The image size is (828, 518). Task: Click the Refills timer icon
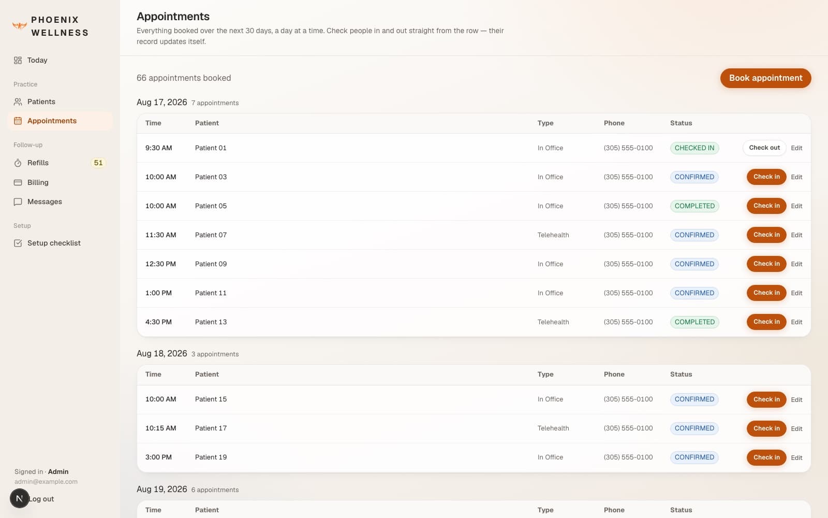pos(18,163)
